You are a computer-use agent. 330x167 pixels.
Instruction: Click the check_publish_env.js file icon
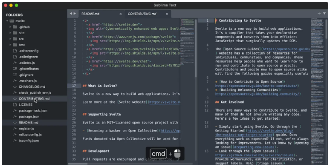click(x=15, y=93)
